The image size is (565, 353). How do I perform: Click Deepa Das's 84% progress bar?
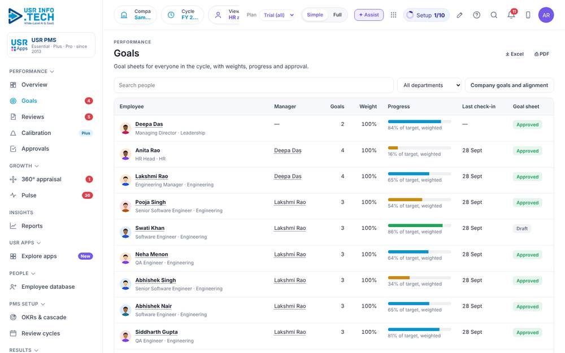point(419,122)
